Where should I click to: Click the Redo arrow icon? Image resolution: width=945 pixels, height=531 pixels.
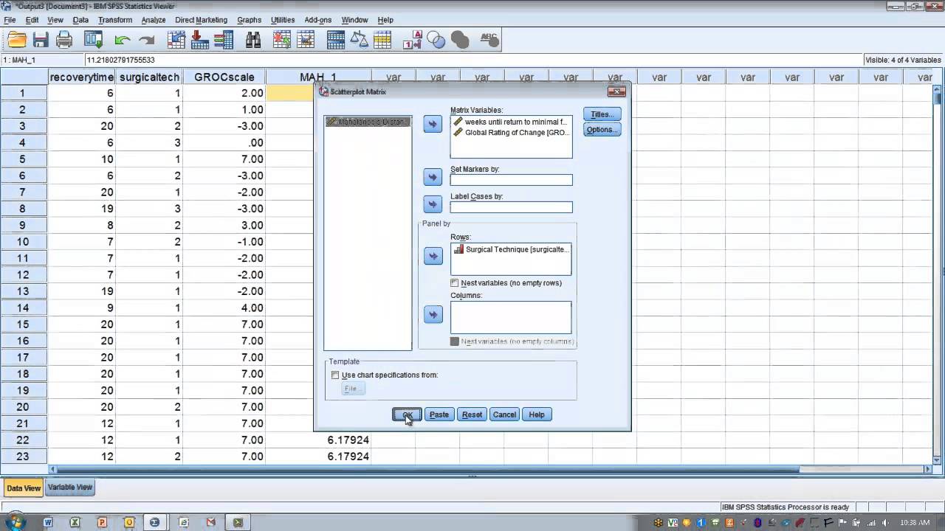pyautogui.click(x=147, y=40)
